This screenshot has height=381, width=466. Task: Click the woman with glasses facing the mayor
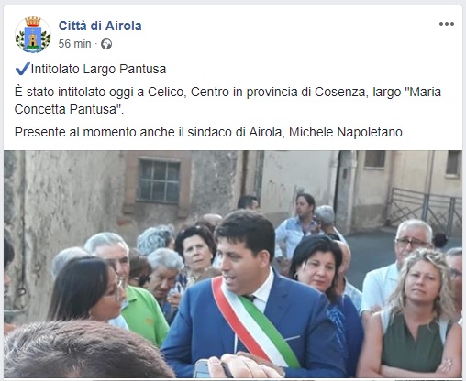pyautogui.click(x=87, y=290)
